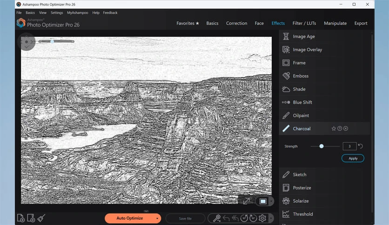Collapse the Charcoal effect entry
This screenshot has height=225, width=389.
pyautogui.click(x=302, y=128)
